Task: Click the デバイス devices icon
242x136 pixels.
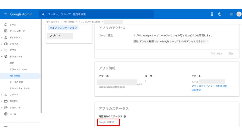Action: (x=6, y=44)
